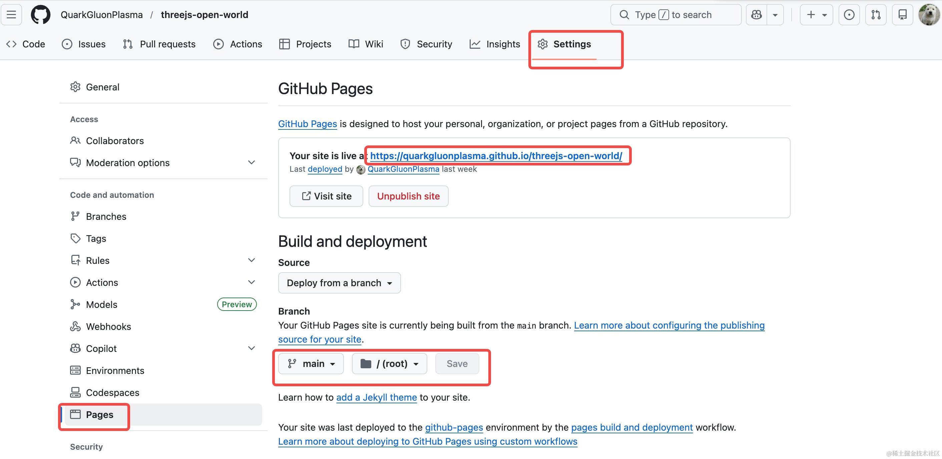Click the Environments server icon
This screenshot has width=942, height=459.
(x=75, y=371)
